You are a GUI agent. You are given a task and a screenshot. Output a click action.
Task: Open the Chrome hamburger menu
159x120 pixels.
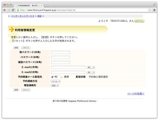point(154,10)
